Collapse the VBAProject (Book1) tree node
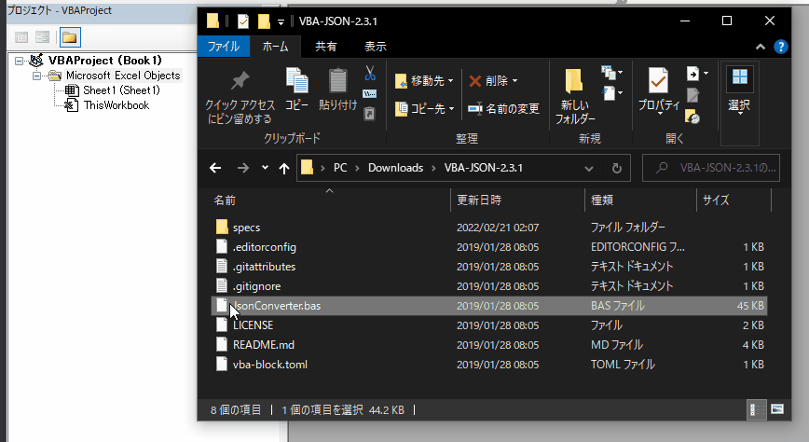The width and height of the screenshot is (809, 442). [x=19, y=61]
